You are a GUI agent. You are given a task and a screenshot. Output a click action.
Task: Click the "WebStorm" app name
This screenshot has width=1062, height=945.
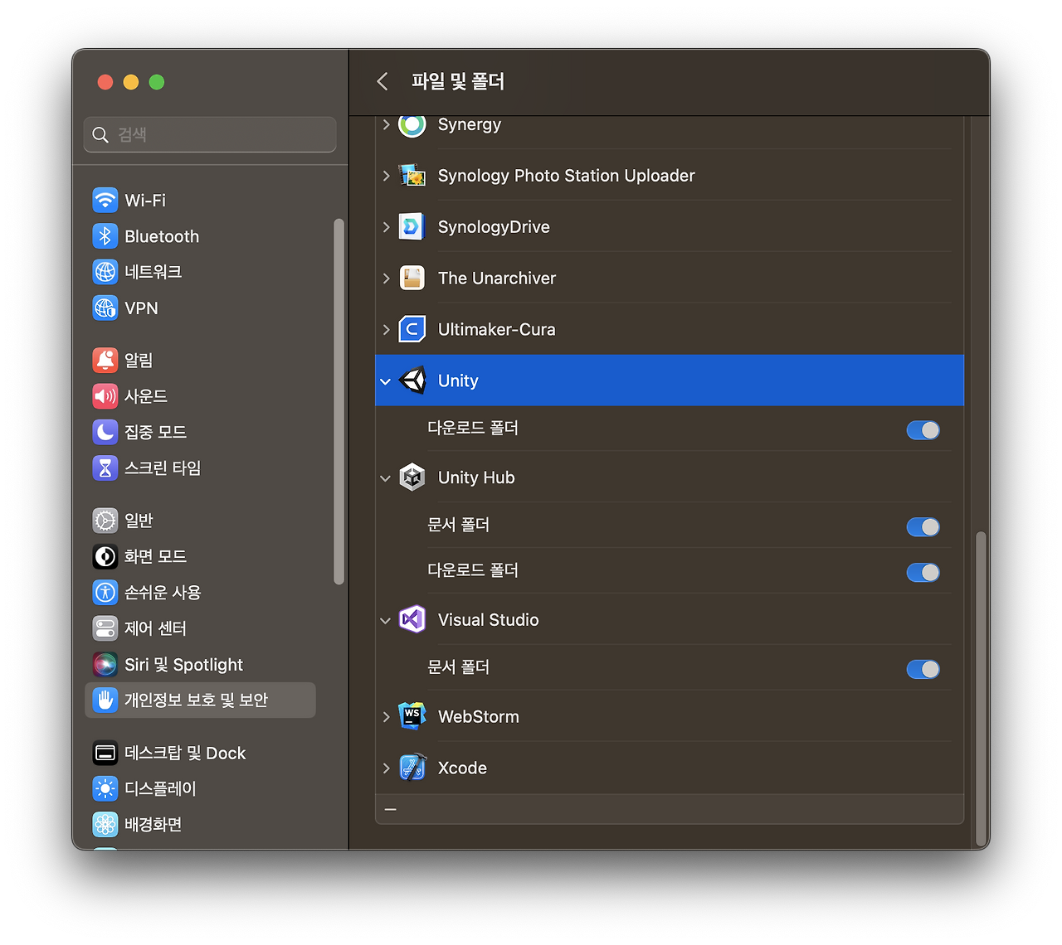click(x=479, y=717)
